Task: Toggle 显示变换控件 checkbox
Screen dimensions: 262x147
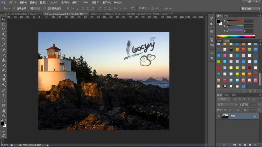Action: (45, 8)
